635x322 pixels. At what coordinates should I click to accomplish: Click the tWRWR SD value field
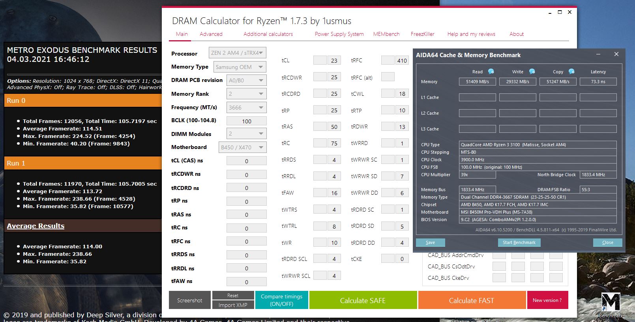click(x=402, y=176)
